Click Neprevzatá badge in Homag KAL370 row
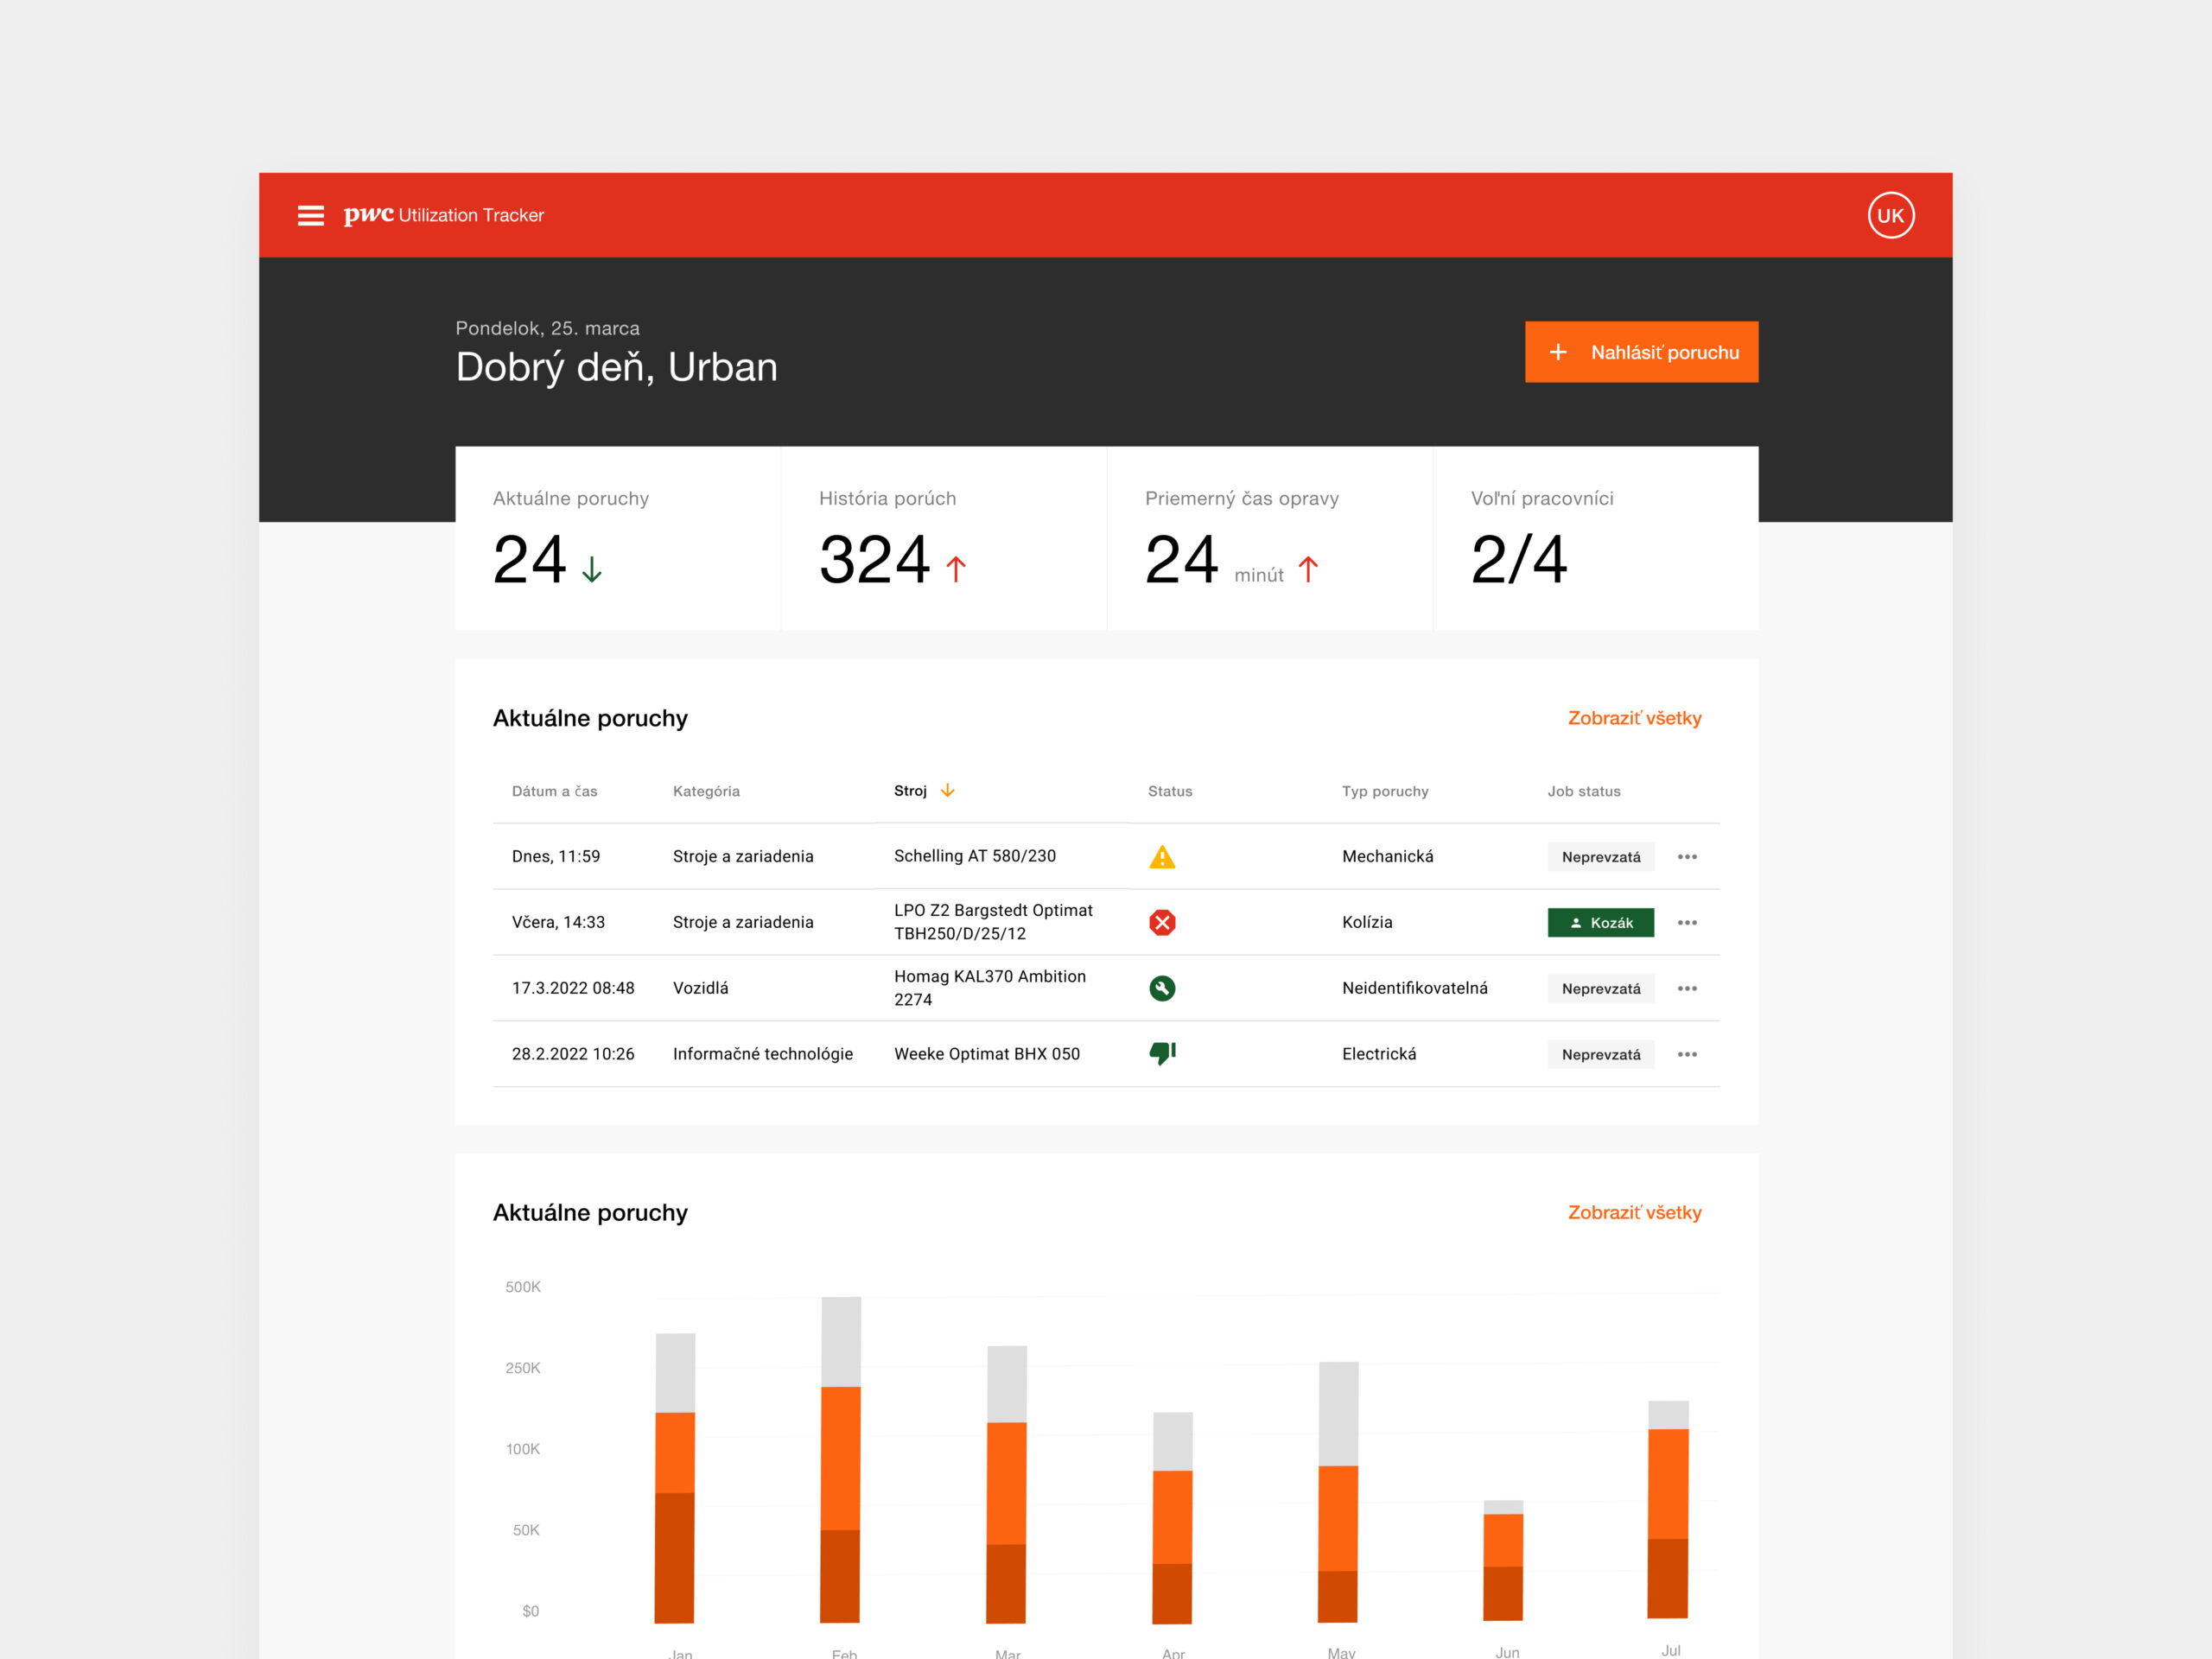The height and width of the screenshot is (1659, 2212). click(x=1599, y=988)
